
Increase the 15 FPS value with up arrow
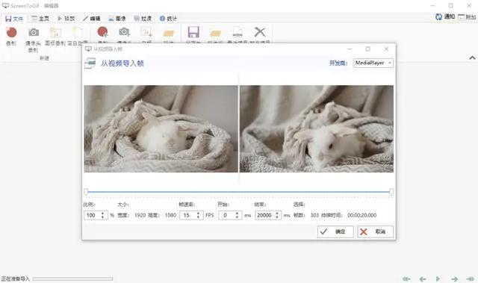[198, 213]
